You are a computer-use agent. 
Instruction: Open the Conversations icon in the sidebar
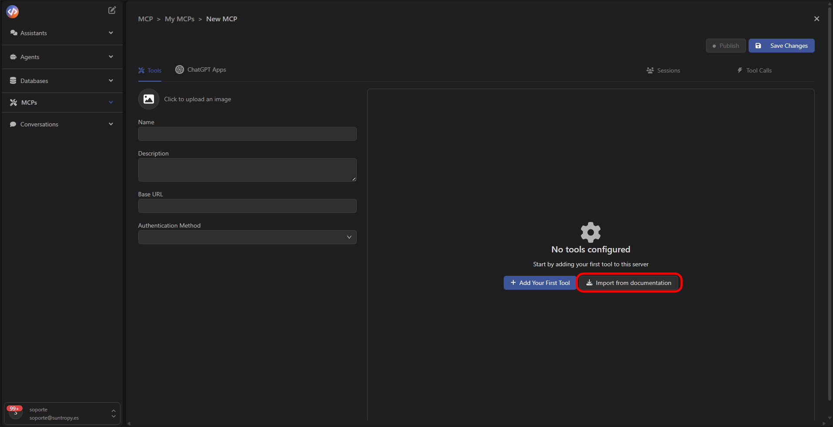tap(13, 124)
